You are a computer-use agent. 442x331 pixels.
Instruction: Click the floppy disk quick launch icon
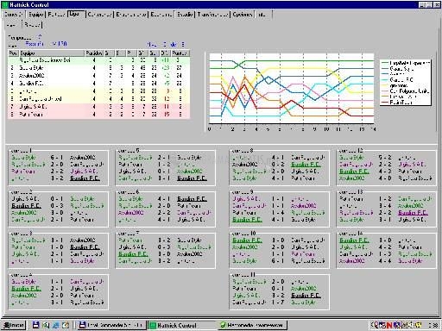pyautogui.click(x=35, y=325)
